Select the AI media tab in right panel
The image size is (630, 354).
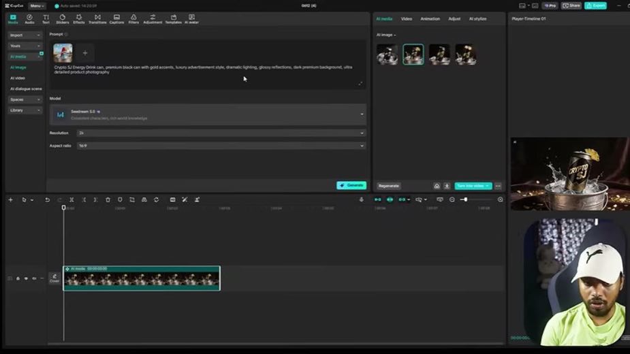tap(384, 19)
